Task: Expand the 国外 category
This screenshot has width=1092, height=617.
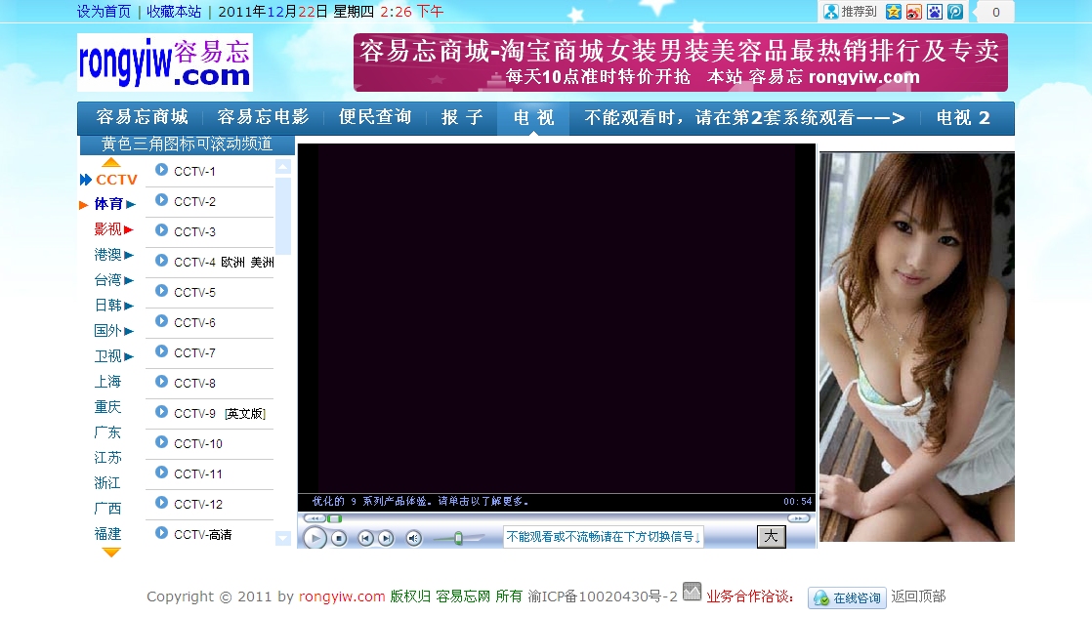Action: tap(113, 331)
